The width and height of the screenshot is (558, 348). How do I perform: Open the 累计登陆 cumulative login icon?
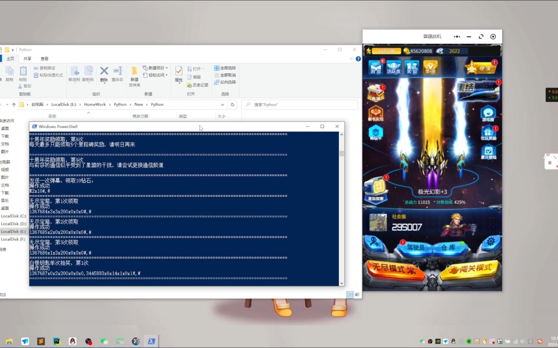click(489, 152)
